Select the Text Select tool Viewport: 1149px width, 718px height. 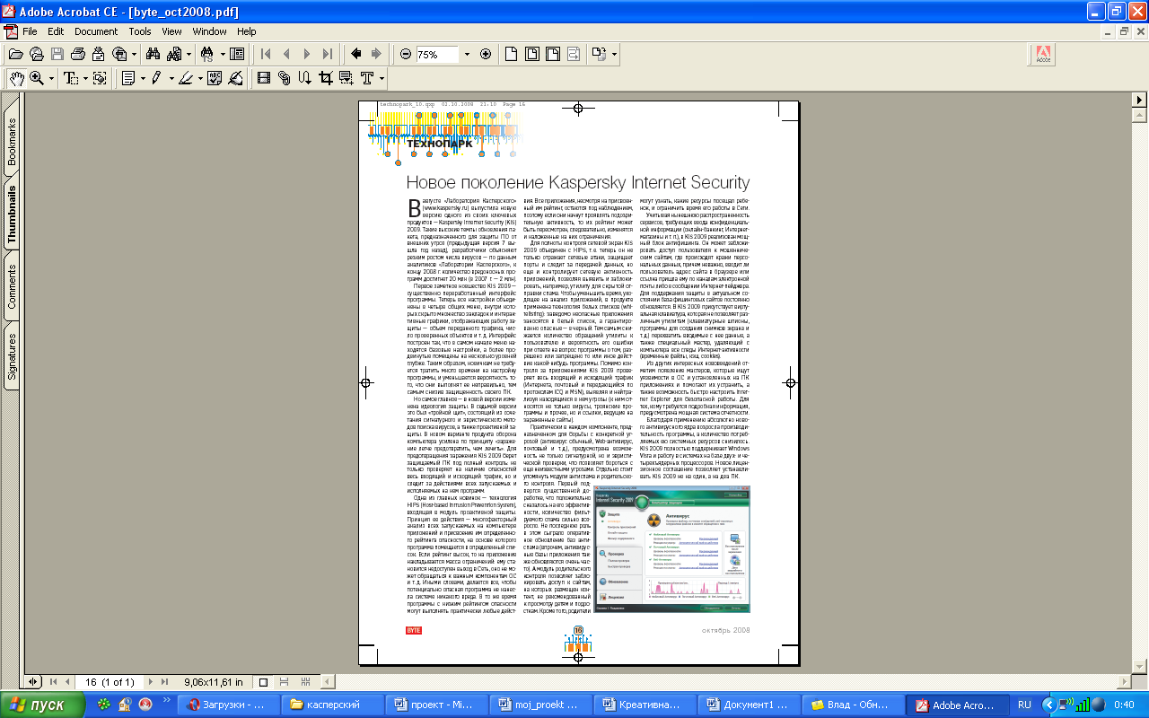pyautogui.click(x=69, y=78)
